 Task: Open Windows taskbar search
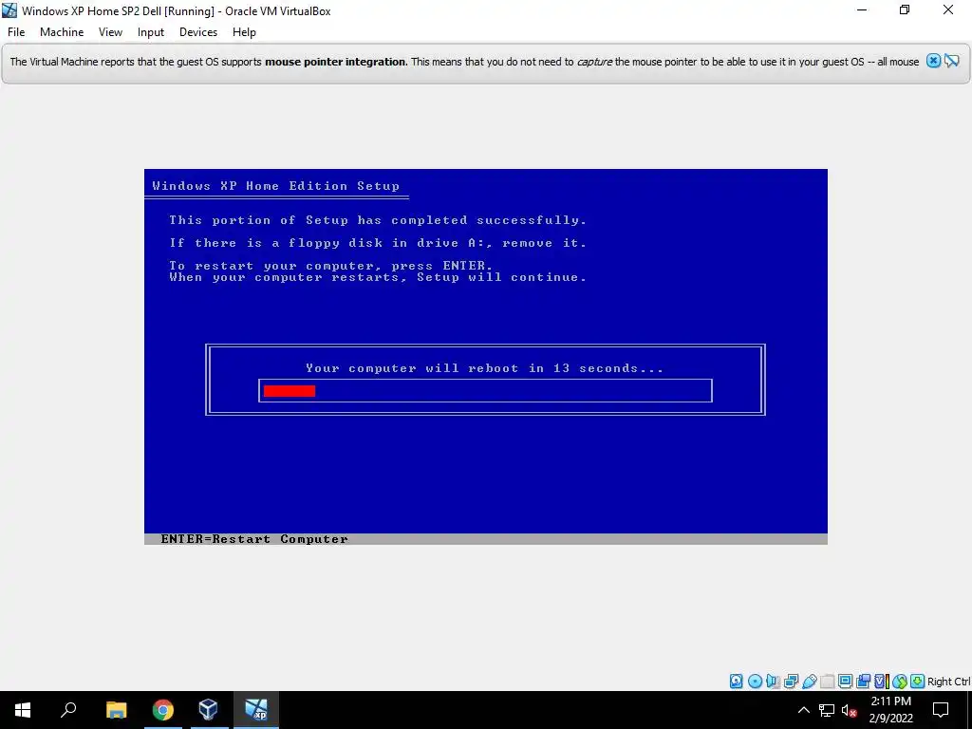click(68, 710)
